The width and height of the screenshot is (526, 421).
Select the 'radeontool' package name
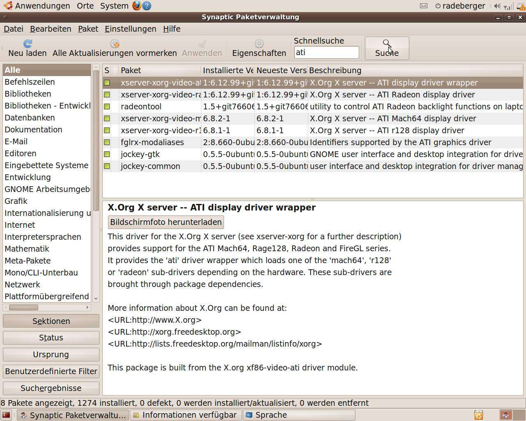(141, 106)
